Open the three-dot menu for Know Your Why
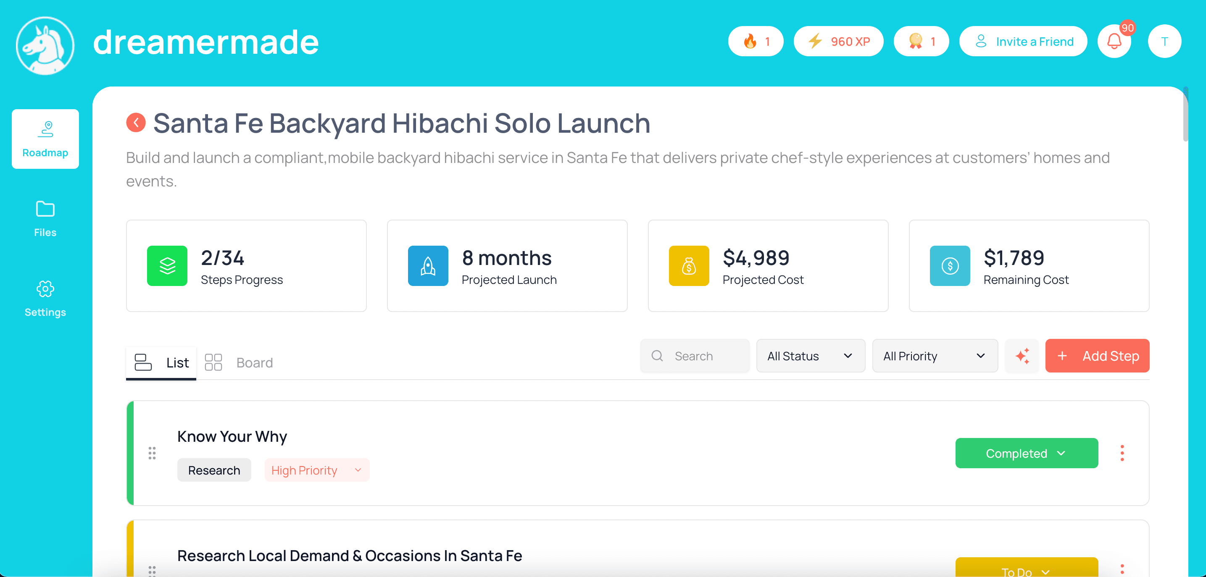1206x577 pixels. (x=1122, y=453)
